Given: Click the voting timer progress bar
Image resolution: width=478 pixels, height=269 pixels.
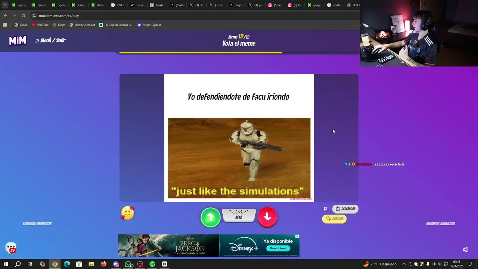Looking at the screenshot, I should coord(239,53).
